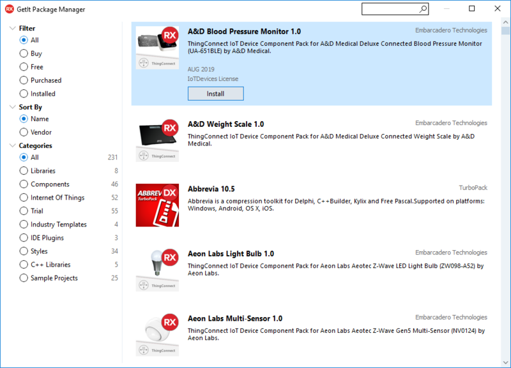Sort packages by Name
This screenshot has width=511, height=368.
pos(24,119)
